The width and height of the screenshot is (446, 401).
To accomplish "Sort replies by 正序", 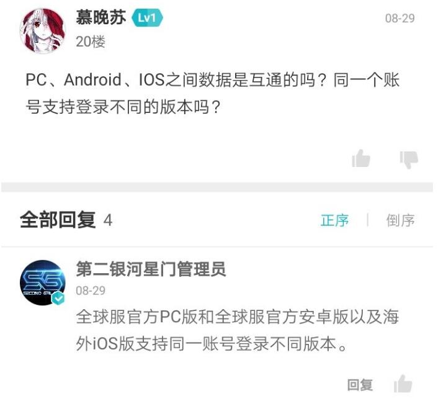I will (334, 220).
